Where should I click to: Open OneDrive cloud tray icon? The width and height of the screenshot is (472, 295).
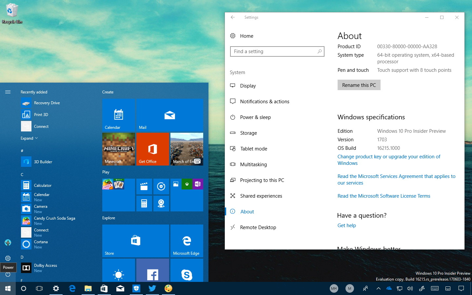(389, 288)
